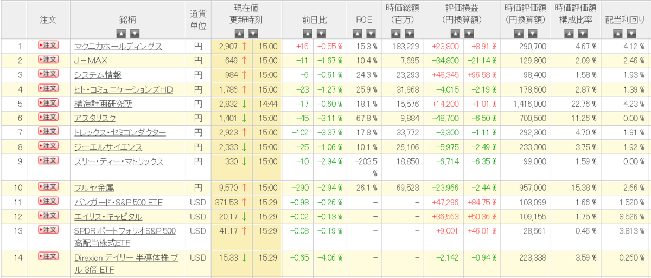The height and width of the screenshot is (278, 651).
Task: Select update time 14:44 cell
Action: (x=269, y=104)
